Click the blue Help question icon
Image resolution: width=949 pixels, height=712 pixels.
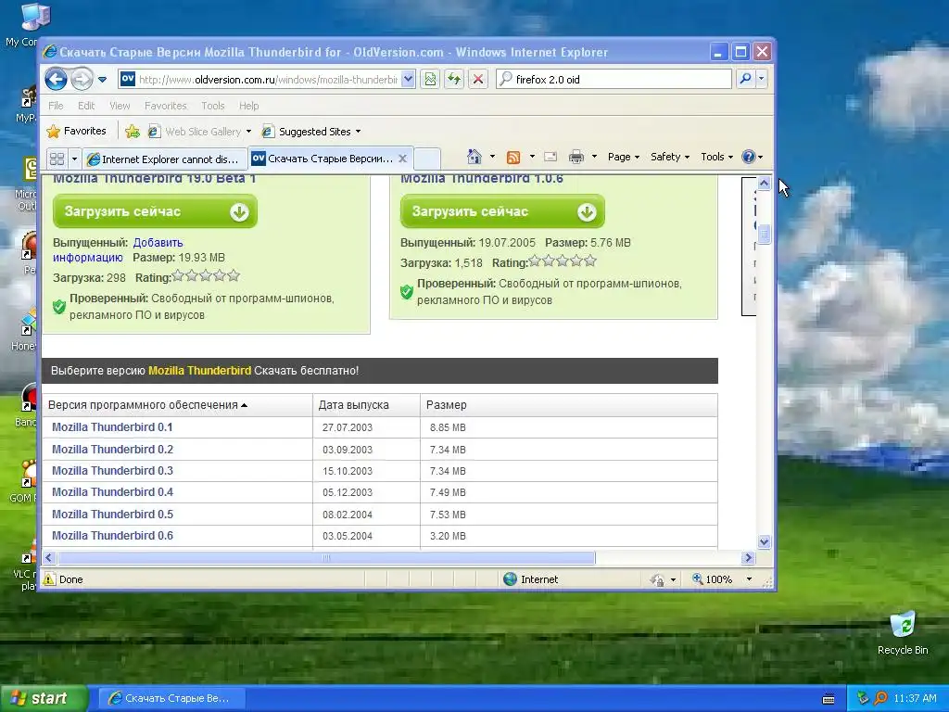(749, 157)
